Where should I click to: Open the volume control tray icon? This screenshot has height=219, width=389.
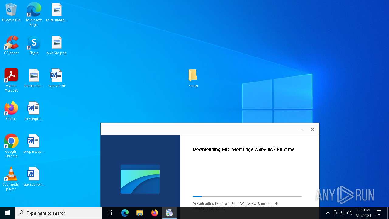tap(350, 213)
